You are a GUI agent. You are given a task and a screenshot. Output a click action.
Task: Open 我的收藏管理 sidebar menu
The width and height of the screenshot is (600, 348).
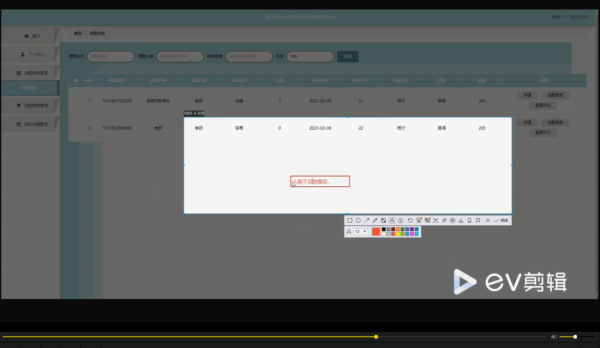[x=30, y=124]
